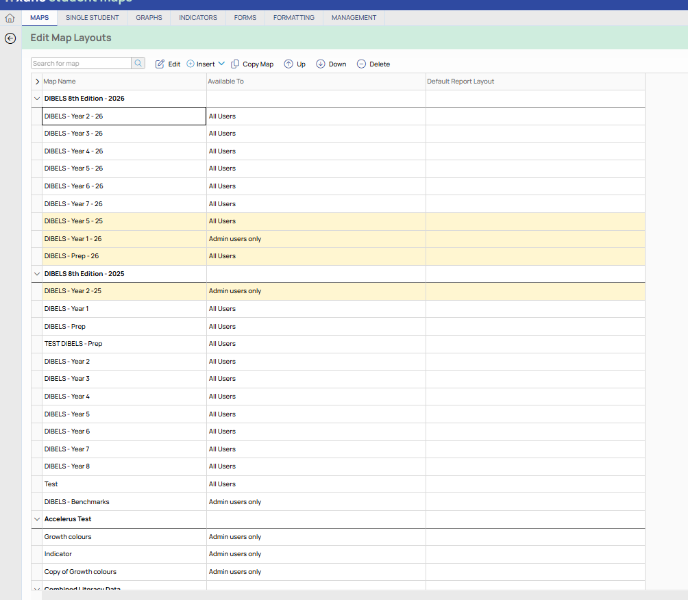Viewport: 688px width, 600px height.
Task: Open the INDICATORS tab
Action: pyautogui.click(x=198, y=18)
